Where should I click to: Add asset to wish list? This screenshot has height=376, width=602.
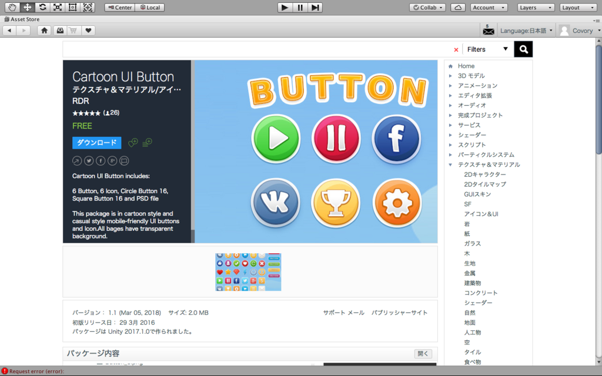click(133, 143)
